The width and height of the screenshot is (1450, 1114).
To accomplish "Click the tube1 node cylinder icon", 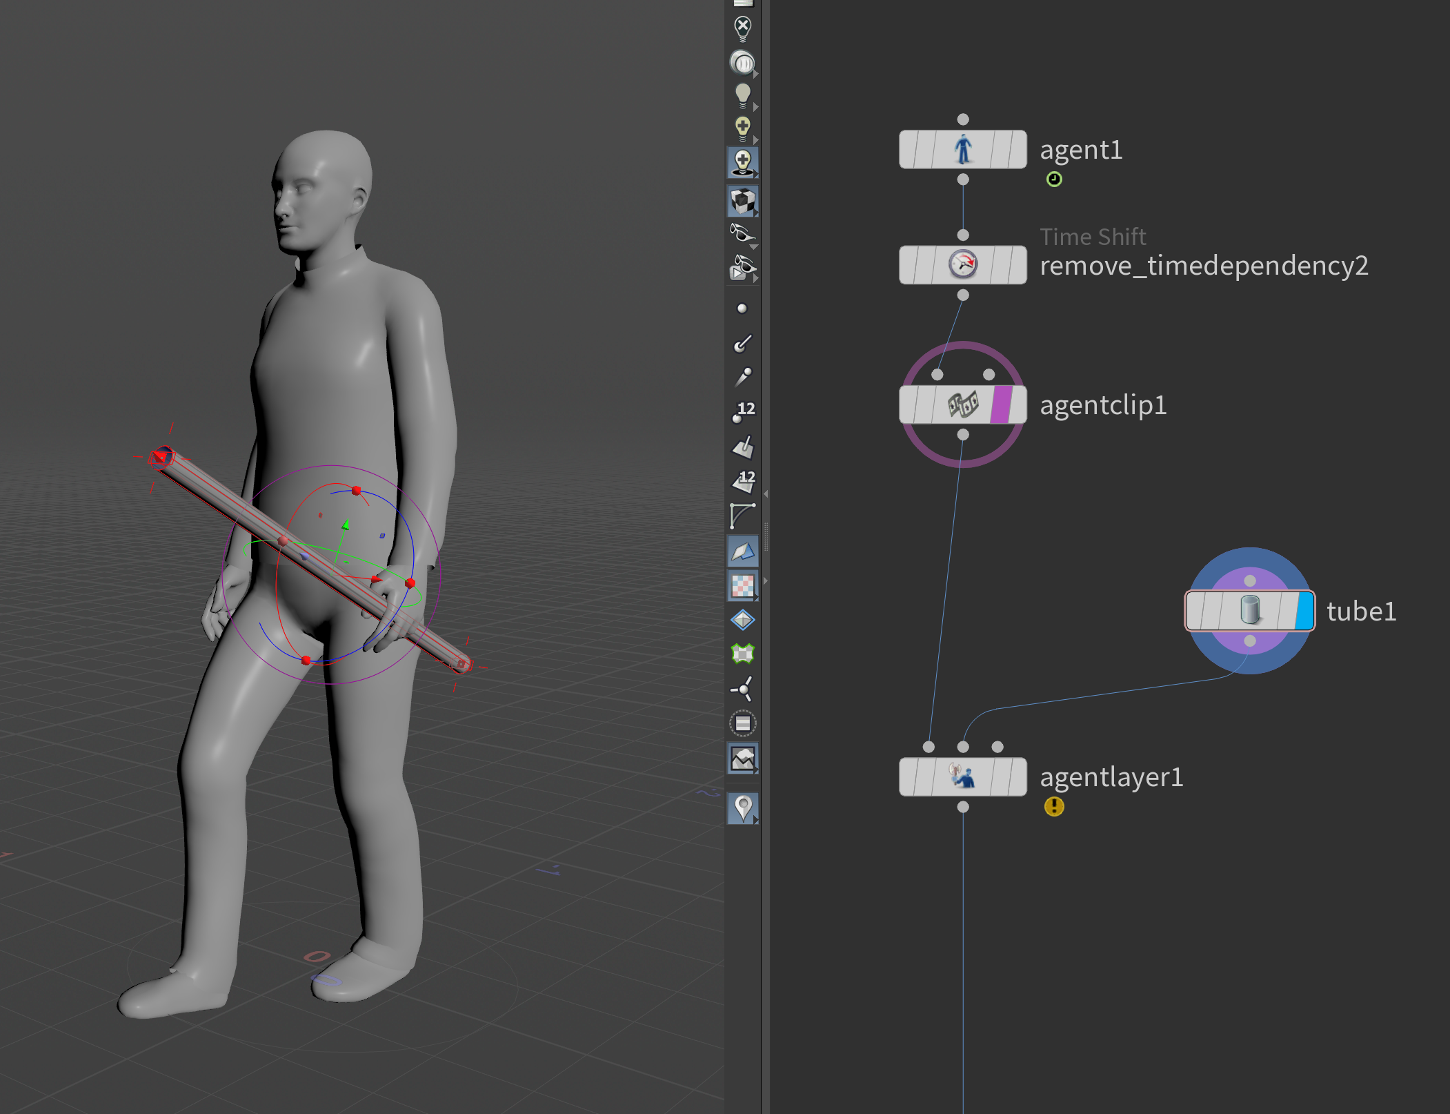I will coord(1250,611).
